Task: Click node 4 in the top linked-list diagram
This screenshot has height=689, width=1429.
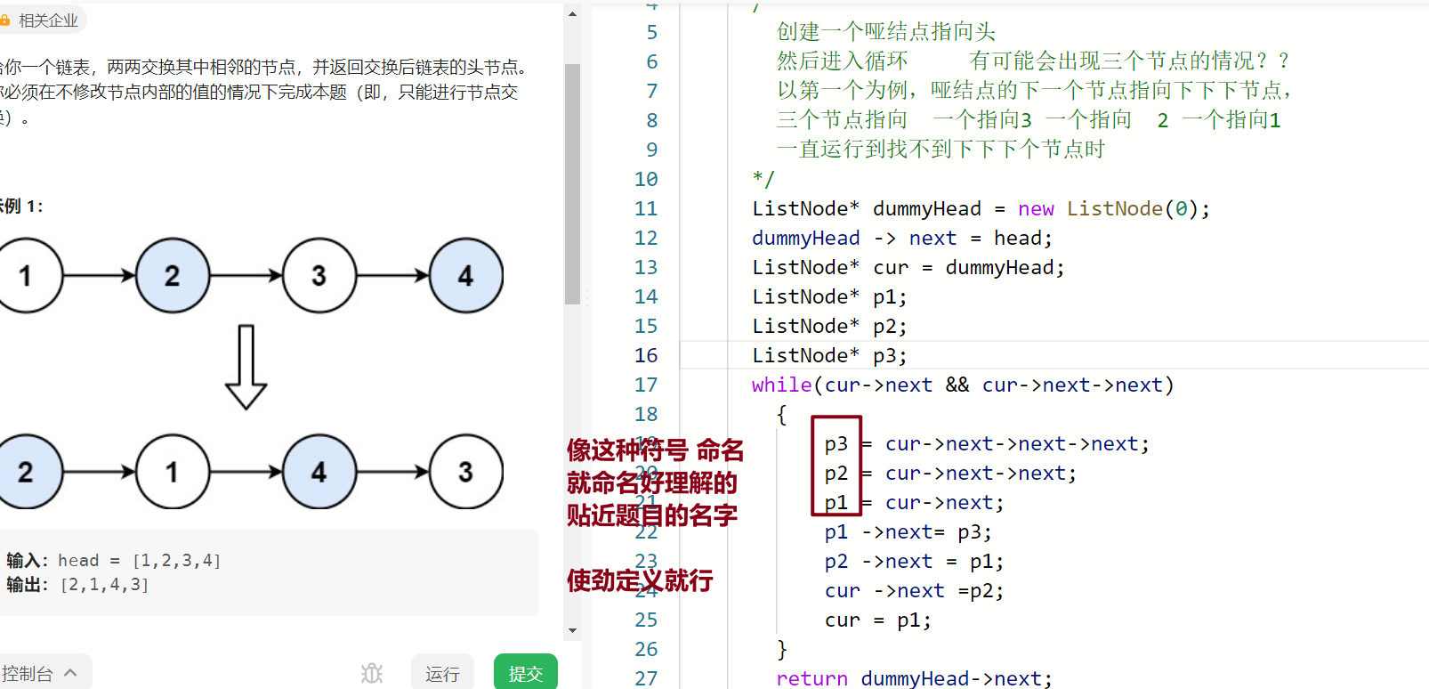Action: click(x=466, y=276)
